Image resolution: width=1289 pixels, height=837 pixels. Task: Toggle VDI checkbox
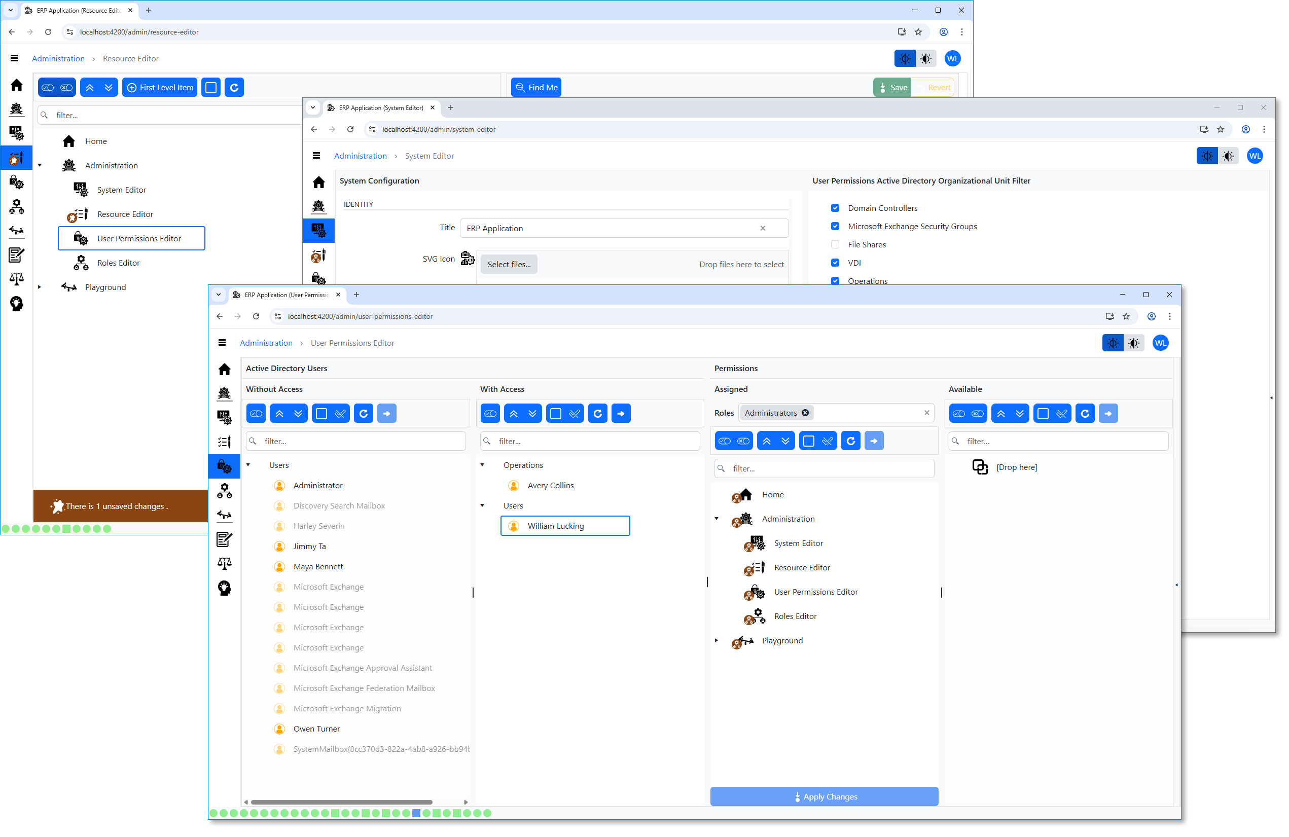[835, 263]
